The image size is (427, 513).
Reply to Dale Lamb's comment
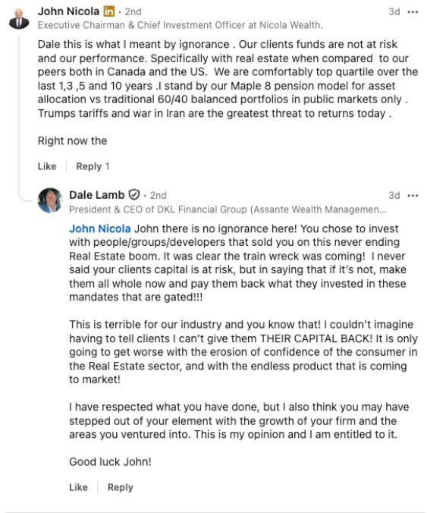(121, 487)
